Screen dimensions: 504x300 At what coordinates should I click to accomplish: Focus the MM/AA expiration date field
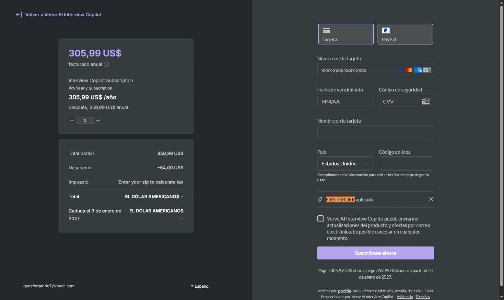[x=345, y=101]
